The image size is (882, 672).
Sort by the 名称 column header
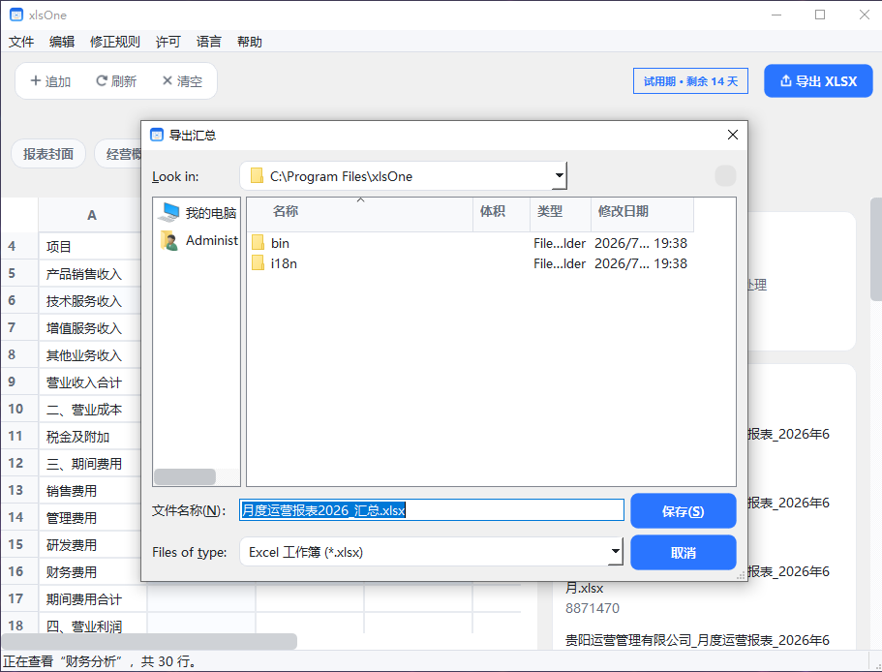coord(360,214)
